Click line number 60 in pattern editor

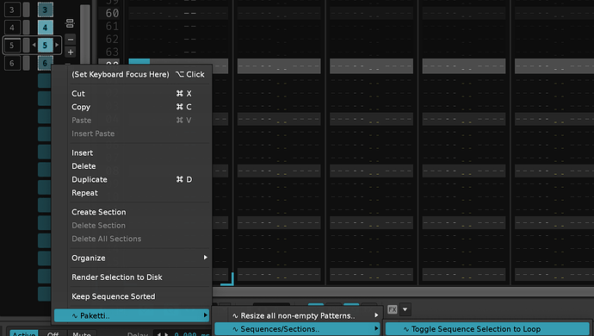coord(112,13)
